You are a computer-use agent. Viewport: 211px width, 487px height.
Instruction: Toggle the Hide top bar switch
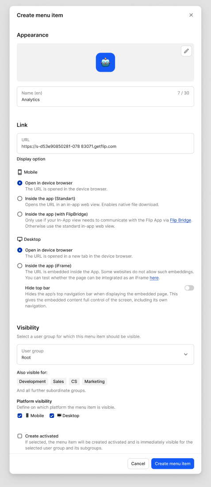(x=189, y=288)
